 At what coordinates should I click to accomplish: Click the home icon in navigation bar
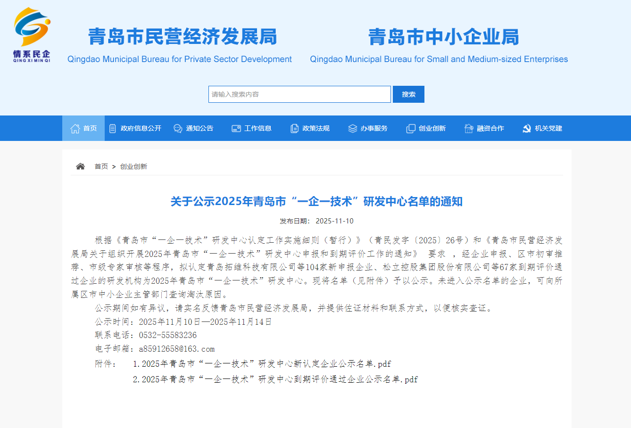[x=75, y=129]
